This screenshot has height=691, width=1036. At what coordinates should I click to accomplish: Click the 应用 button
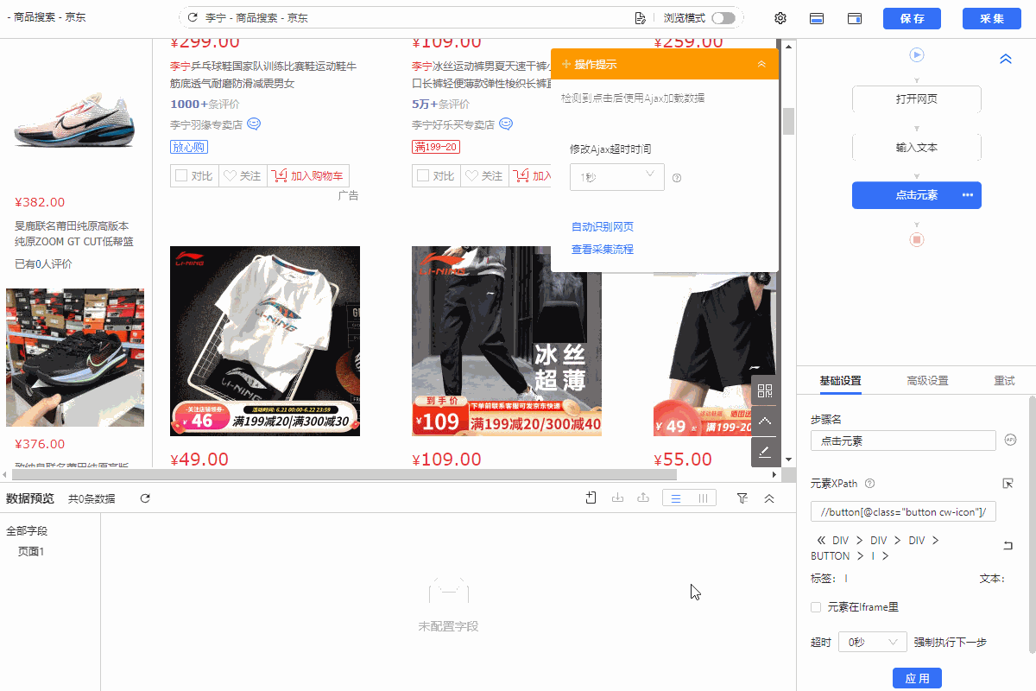tap(917, 678)
